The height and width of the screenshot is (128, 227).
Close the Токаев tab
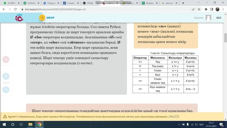click(78, 3)
